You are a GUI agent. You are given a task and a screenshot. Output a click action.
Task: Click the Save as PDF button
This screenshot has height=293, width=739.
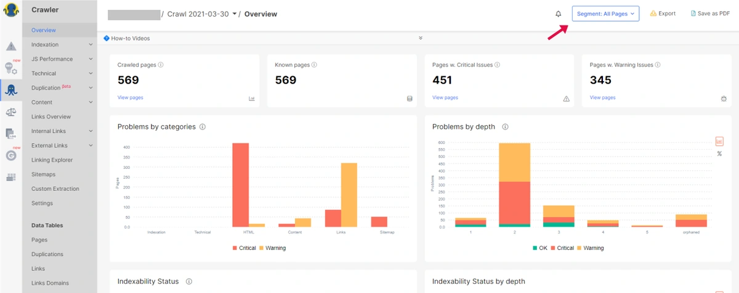tap(710, 14)
